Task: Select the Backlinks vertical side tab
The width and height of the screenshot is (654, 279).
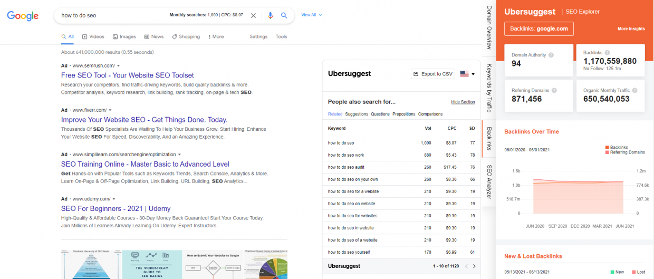Action: pyautogui.click(x=489, y=138)
